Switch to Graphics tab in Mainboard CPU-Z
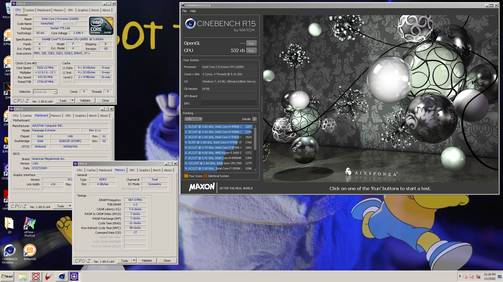Screen dimensions: 503x282 (80, 116)
